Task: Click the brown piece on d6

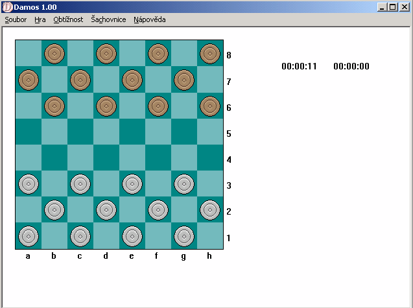Action: tap(106, 106)
